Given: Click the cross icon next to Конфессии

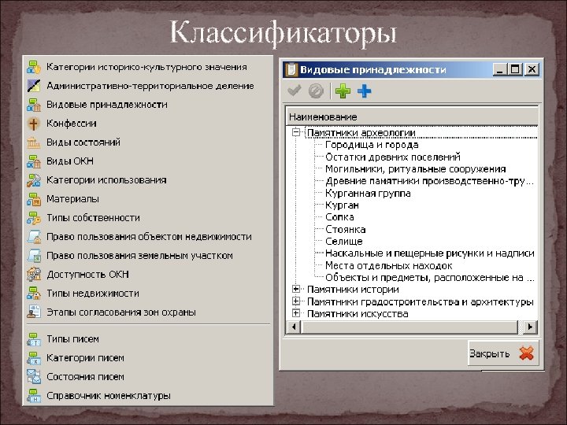Looking at the screenshot, I should pos(34,124).
